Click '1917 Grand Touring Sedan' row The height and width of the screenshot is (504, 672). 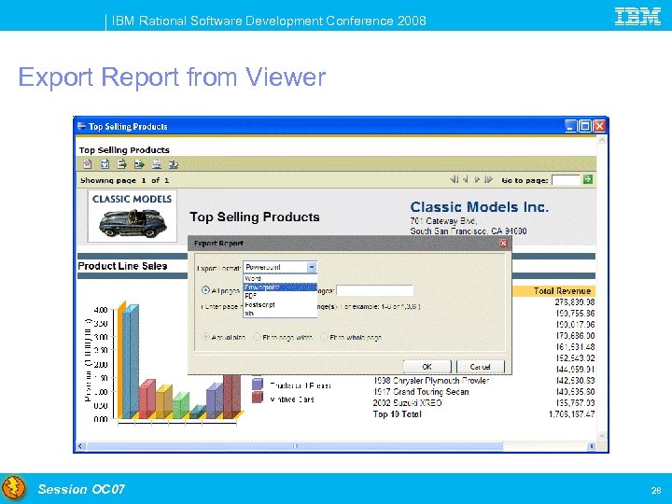421,392
